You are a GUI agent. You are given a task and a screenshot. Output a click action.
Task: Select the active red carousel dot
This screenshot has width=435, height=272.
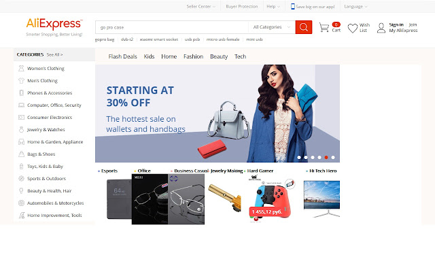click(x=326, y=157)
